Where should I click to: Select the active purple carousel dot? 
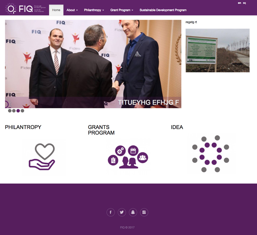tap(18, 111)
